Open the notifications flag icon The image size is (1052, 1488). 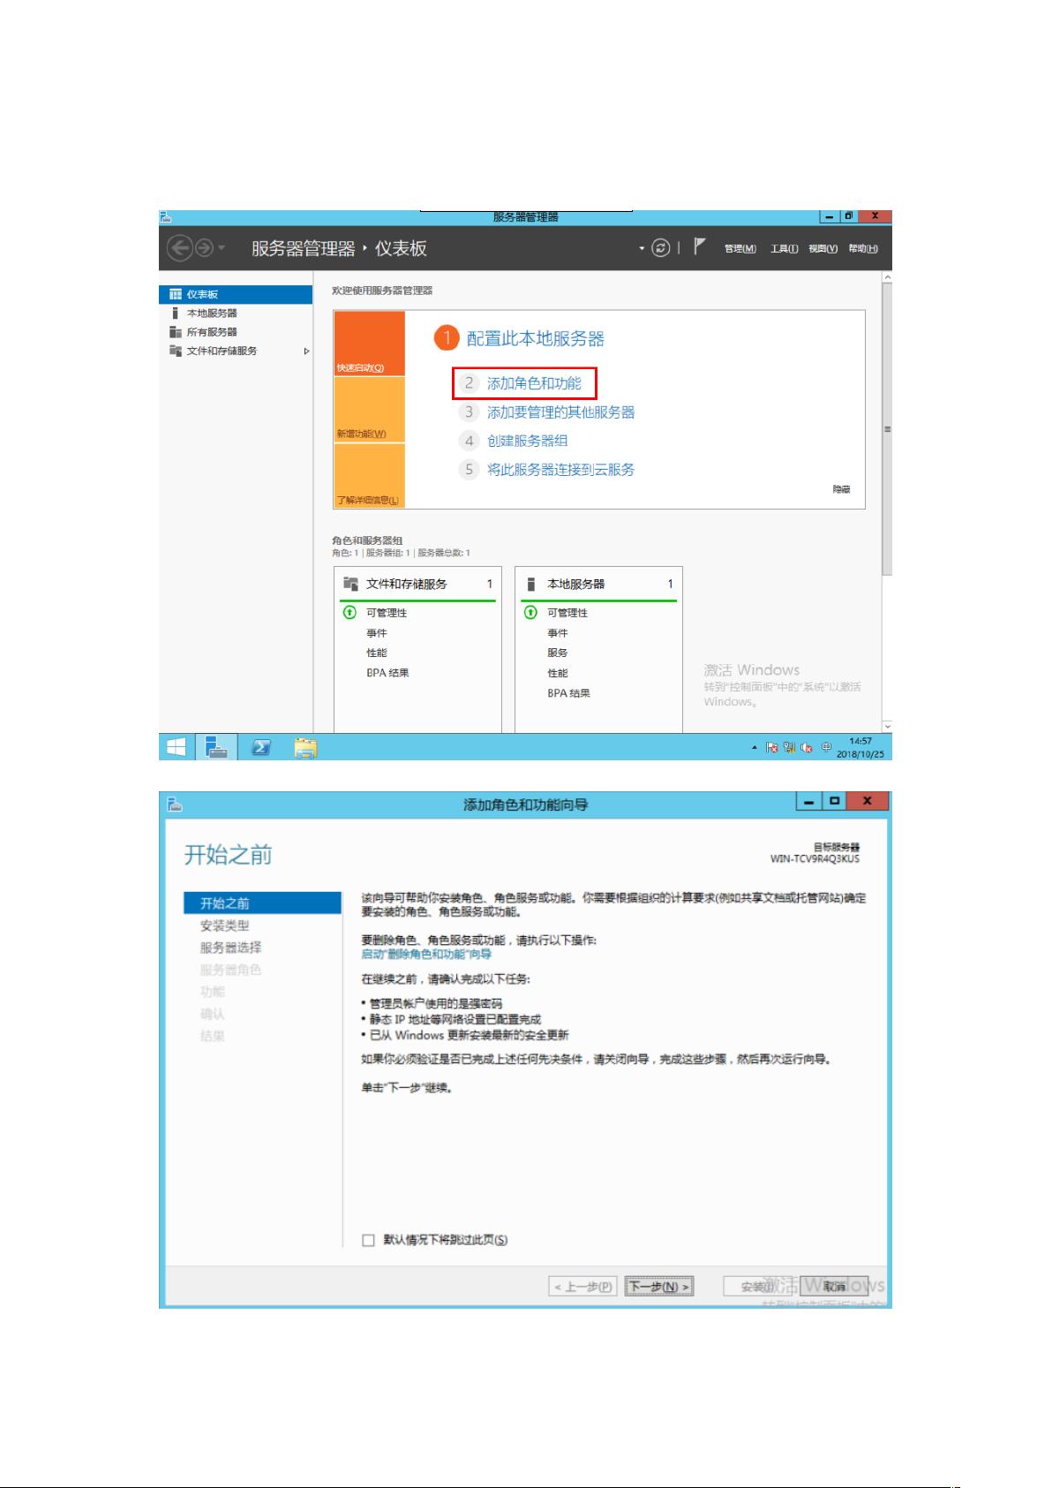[x=700, y=246]
